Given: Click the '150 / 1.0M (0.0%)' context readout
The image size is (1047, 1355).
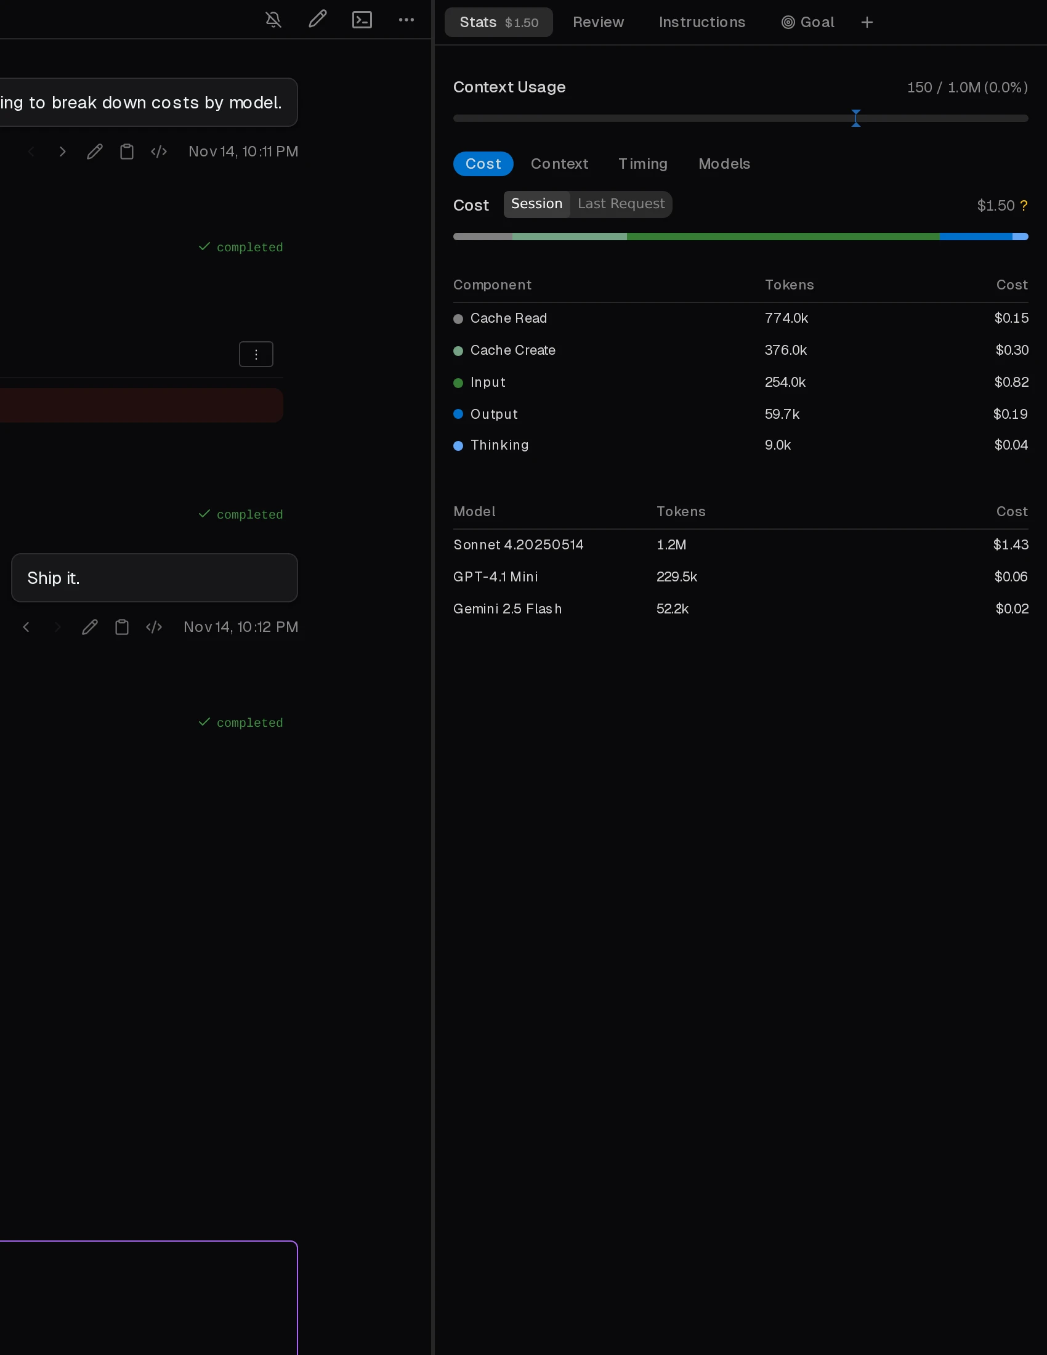Looking at the screenshot, I should (967, 87).
